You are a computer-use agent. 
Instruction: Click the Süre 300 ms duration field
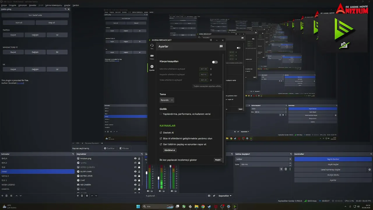tap(266, 164)
